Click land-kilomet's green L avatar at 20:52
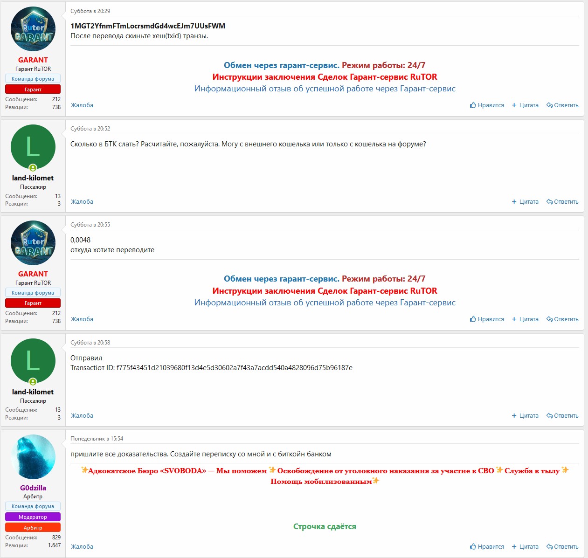Image resolution: width=588 pixels, height=558 pixels. point(33,147)
